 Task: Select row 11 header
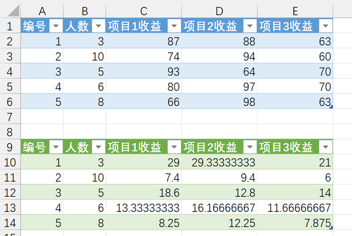[10, 177]
